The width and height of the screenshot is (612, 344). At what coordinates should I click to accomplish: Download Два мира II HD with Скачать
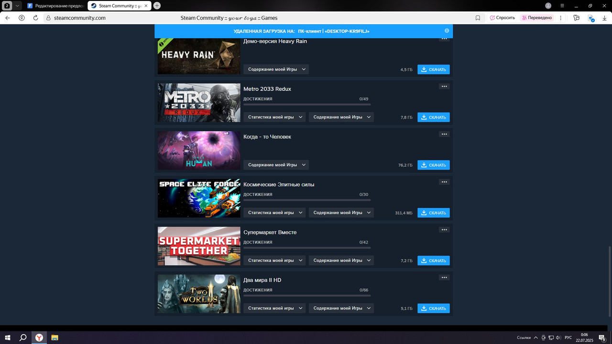(x=434, y=308)
